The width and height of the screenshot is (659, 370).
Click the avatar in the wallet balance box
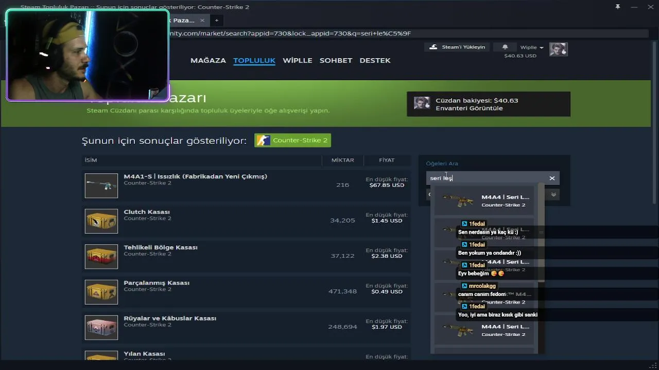coord(422,103)
